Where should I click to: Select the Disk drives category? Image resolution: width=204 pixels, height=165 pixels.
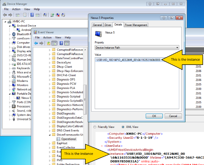click(23, 47)
